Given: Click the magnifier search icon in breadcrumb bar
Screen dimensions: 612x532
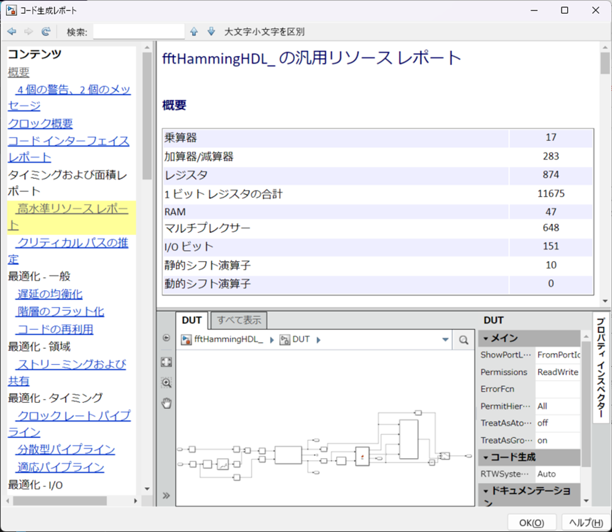Looking at the screenshot, I should [463, 340].
